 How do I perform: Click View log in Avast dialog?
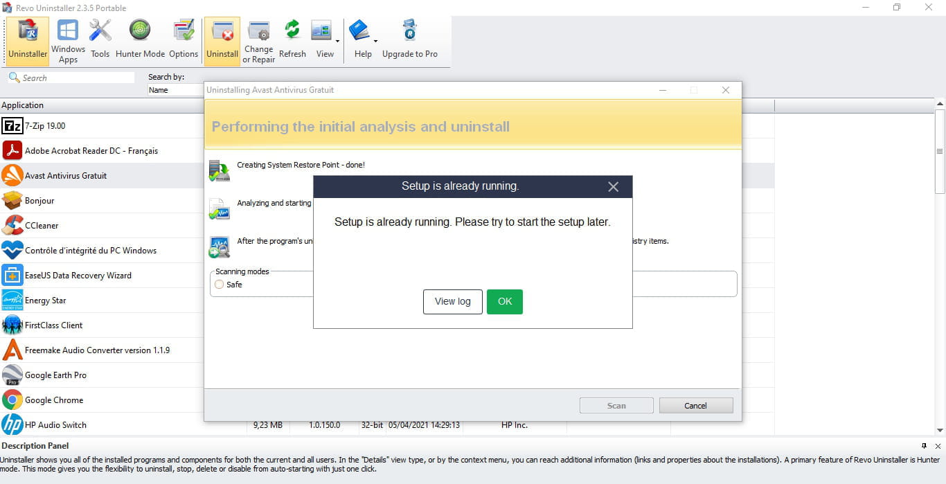click(453, 302)
